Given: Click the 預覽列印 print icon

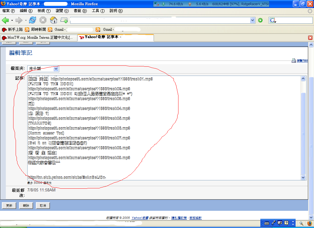Looking at the screenshot, I should 293,61.
